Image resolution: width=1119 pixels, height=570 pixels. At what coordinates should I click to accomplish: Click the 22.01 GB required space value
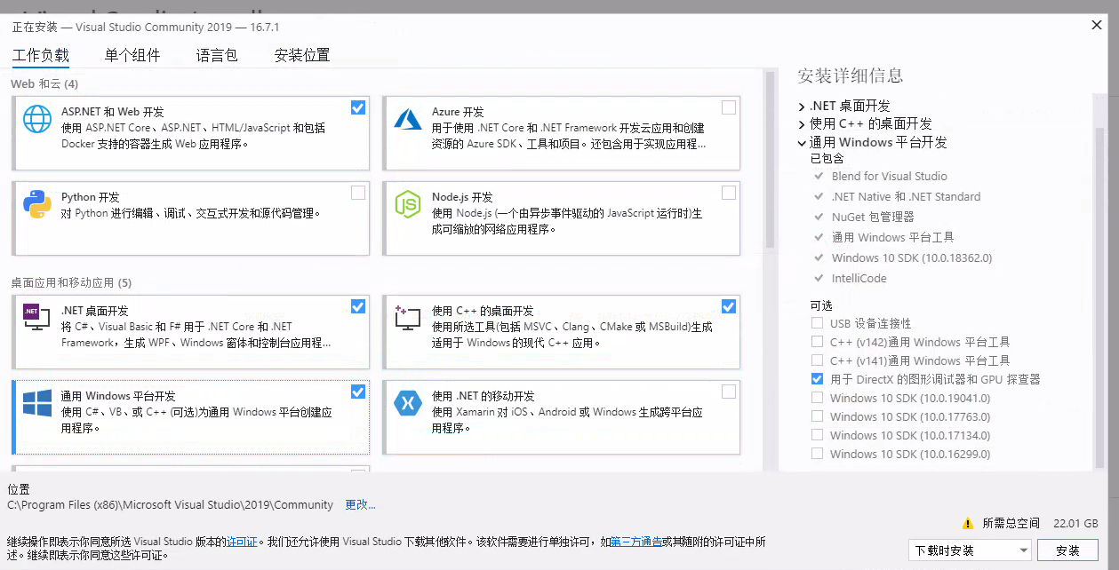(1075, 524)
